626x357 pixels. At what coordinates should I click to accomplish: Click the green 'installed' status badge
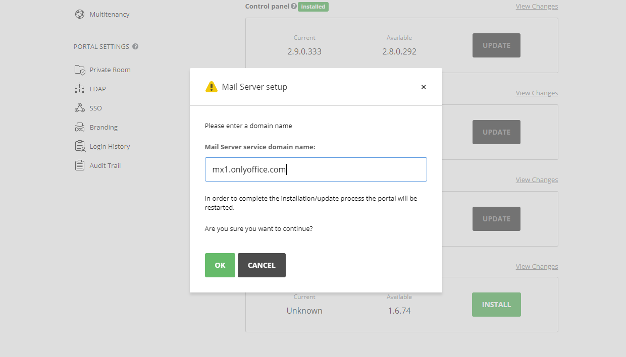(313, 7)
